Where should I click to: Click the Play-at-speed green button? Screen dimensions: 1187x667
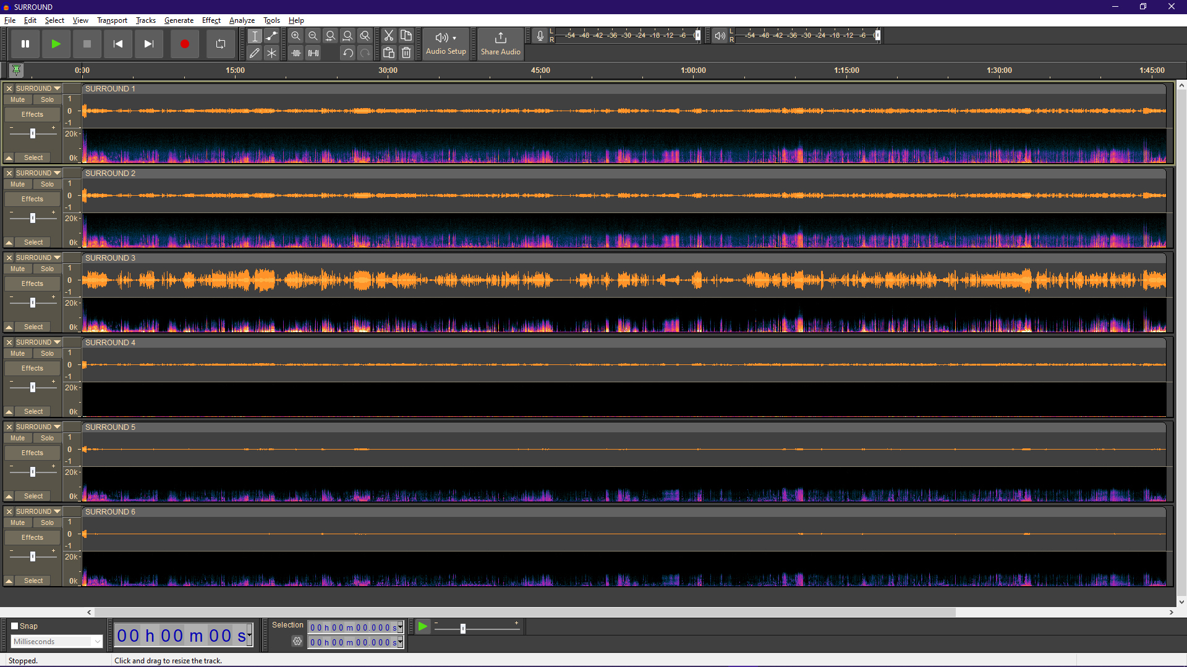coord(423,627)
